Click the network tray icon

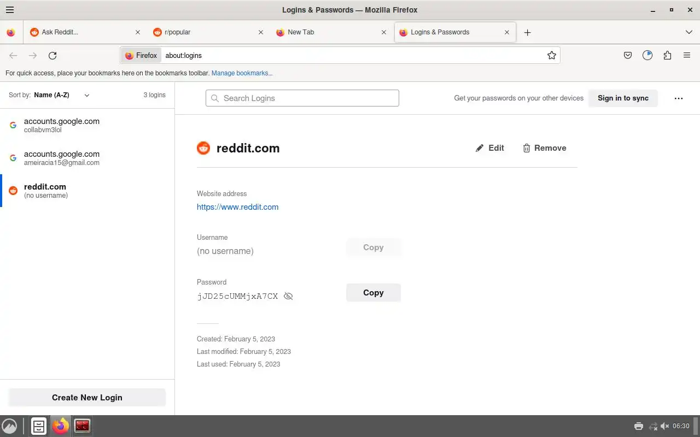[x=652, y=426]
